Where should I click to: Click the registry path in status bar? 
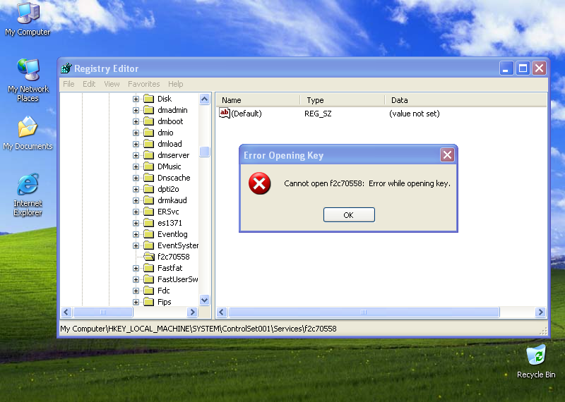click(x=198, y=329)
